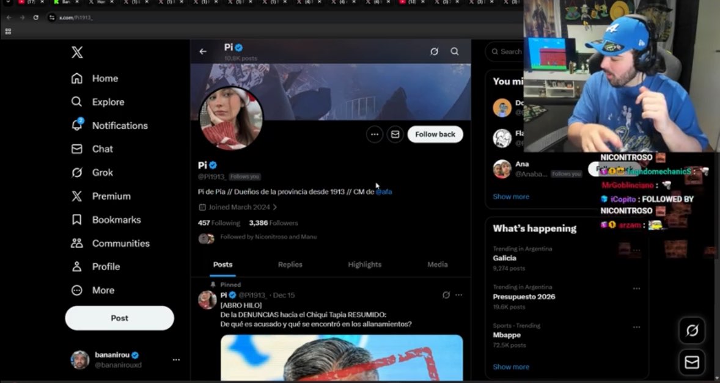This screenshot has height=383, width=720.
Task: Select the Posts tab
Action: 222,264
